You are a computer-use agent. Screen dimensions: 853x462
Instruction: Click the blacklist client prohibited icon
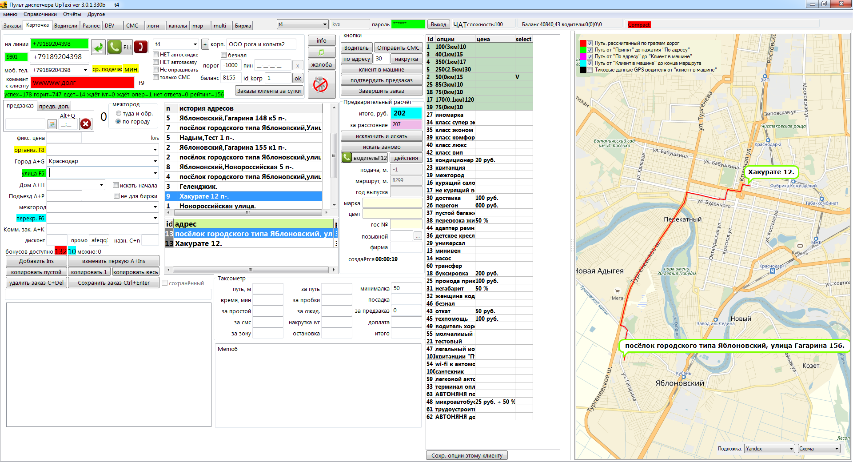[321, 84]
